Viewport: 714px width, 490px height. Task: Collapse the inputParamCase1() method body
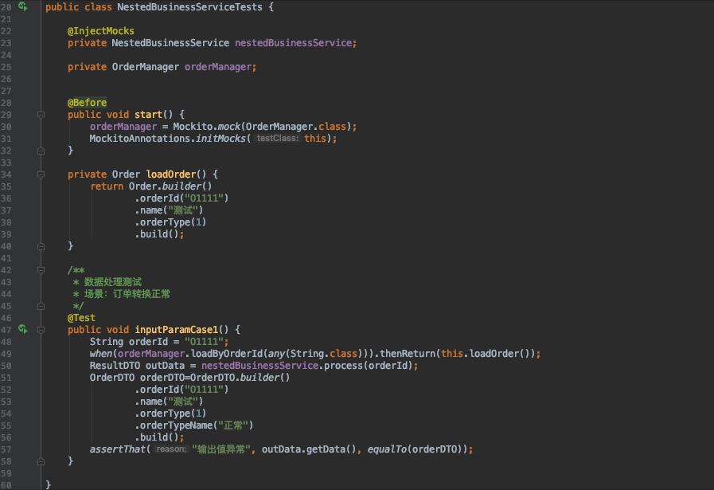[41, 330]
